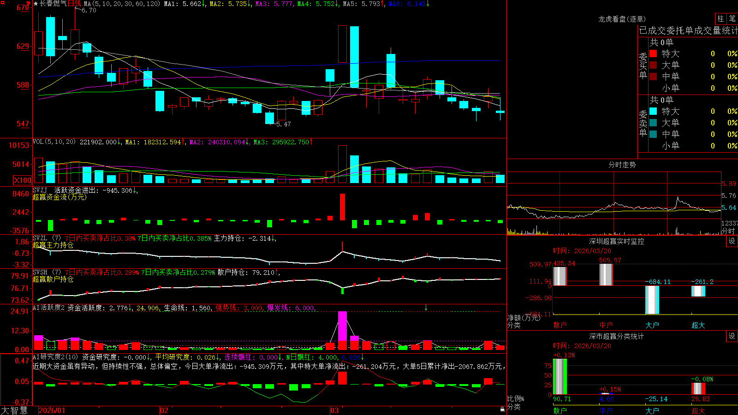Click the star favorite icon beside 长春燃气
This screenshot has height=415, width=738.
tap(36, 4)
